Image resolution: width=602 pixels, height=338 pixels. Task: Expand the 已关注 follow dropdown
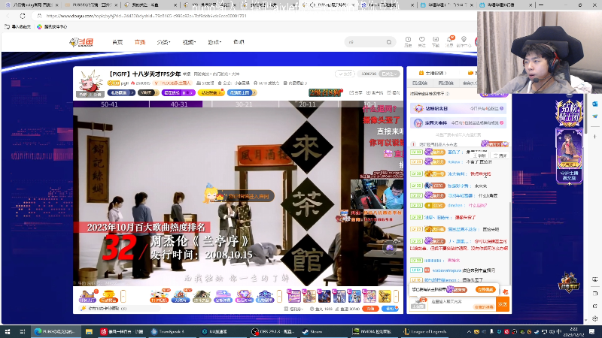tap(389, 74)
